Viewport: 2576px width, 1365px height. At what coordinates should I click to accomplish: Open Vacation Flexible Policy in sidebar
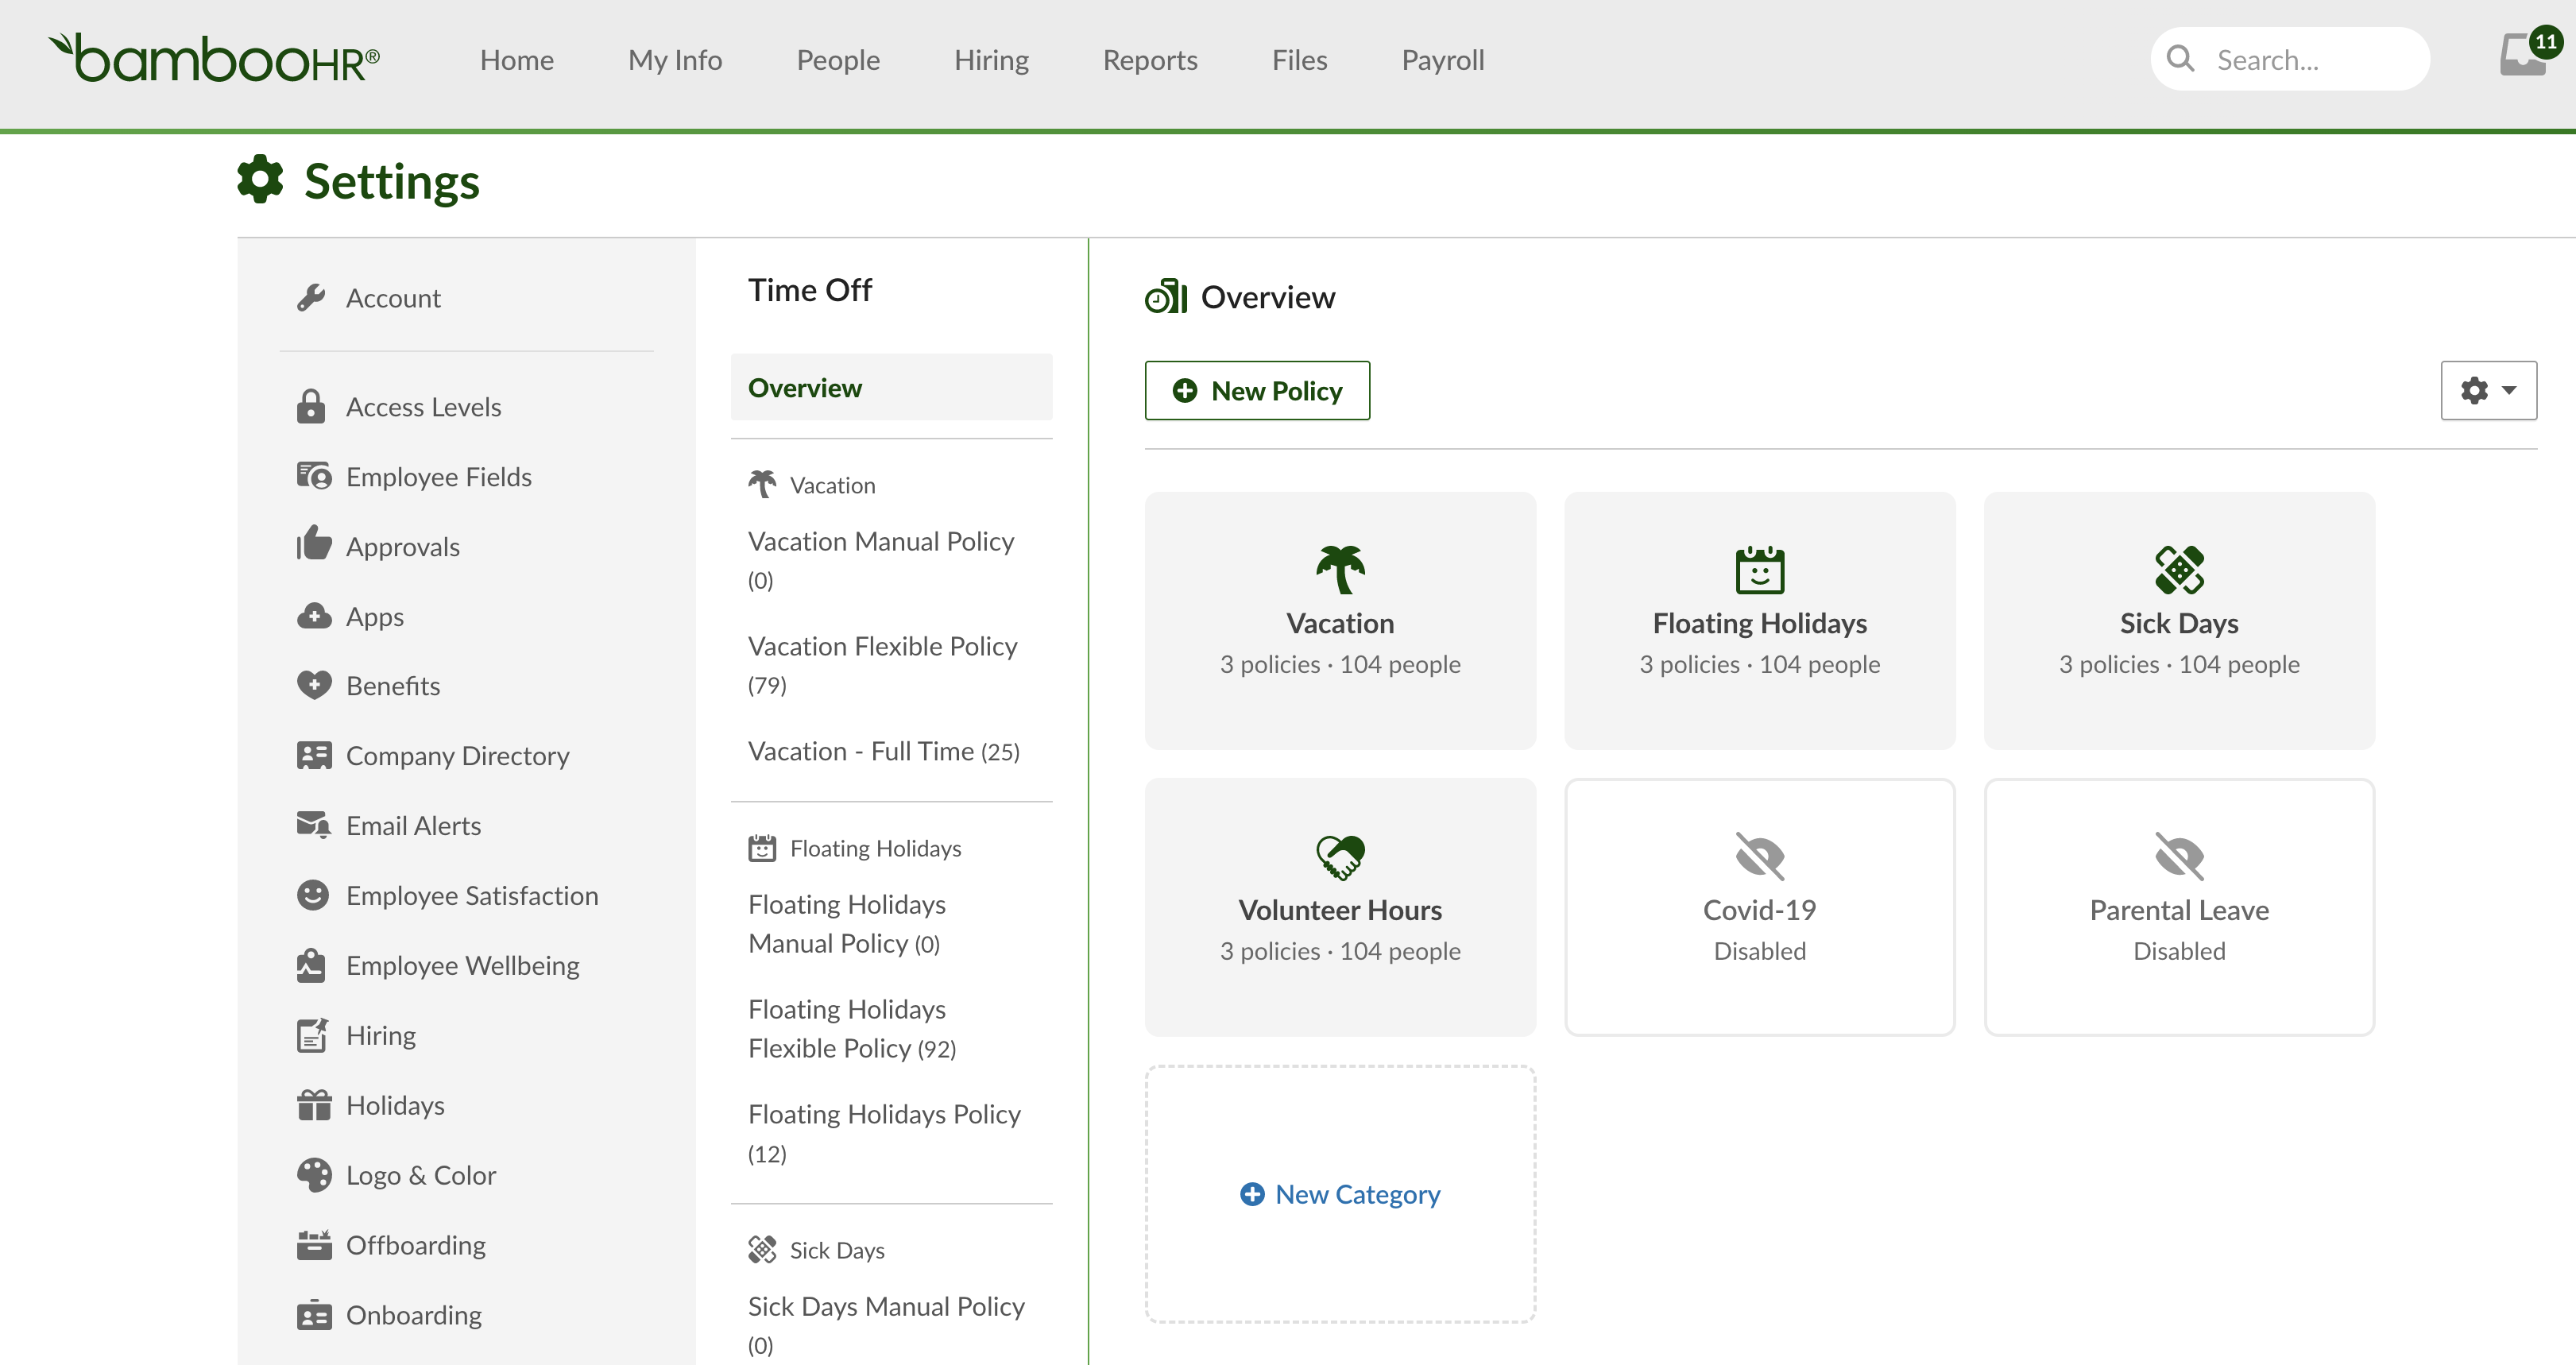click(882, 647)
